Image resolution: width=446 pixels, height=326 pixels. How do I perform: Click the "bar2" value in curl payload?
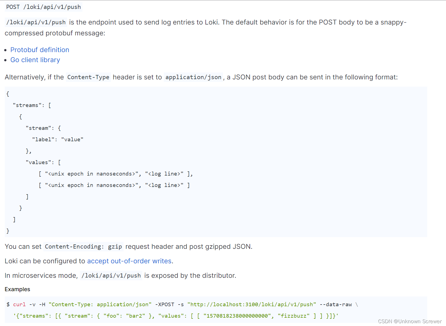coord(136,316)
